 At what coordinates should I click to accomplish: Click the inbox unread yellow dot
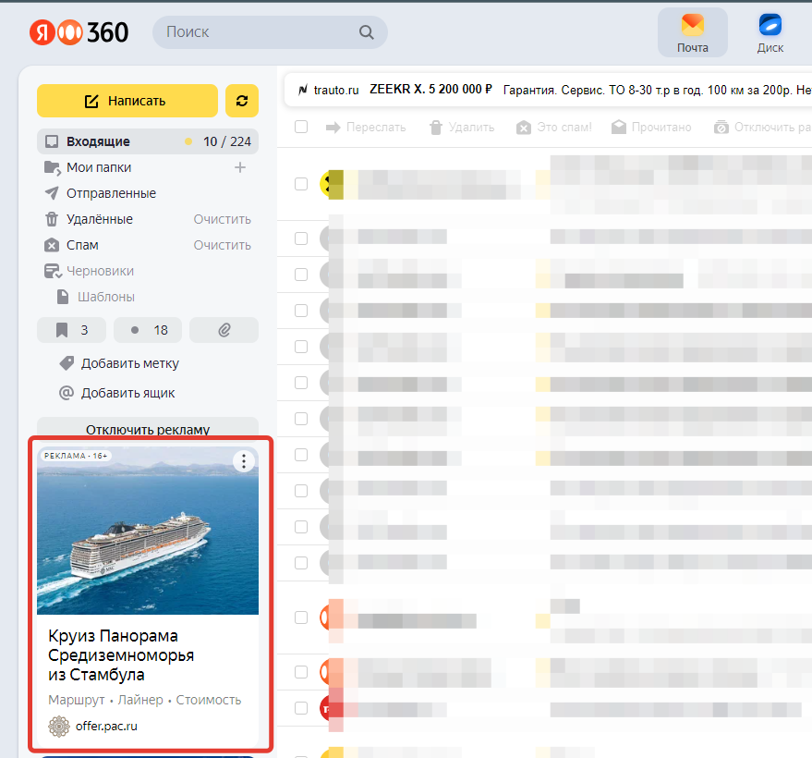188,141
